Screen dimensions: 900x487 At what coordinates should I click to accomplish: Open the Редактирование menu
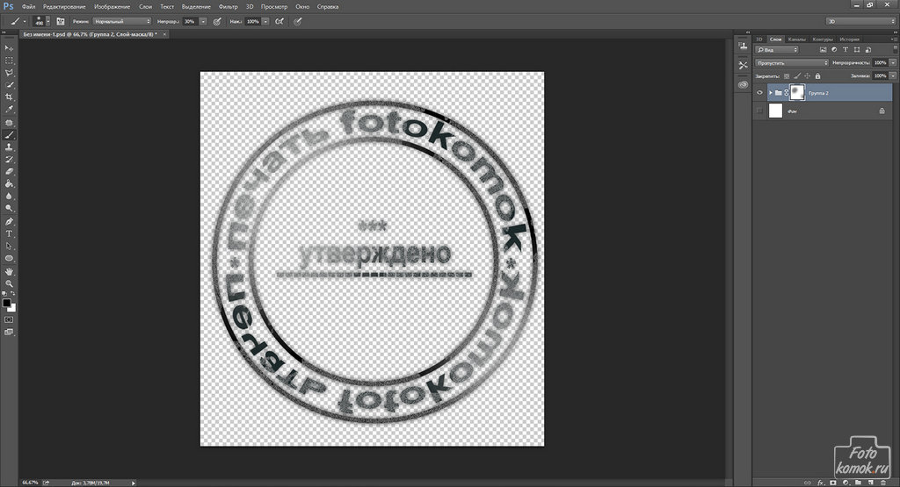click(64, 7)
